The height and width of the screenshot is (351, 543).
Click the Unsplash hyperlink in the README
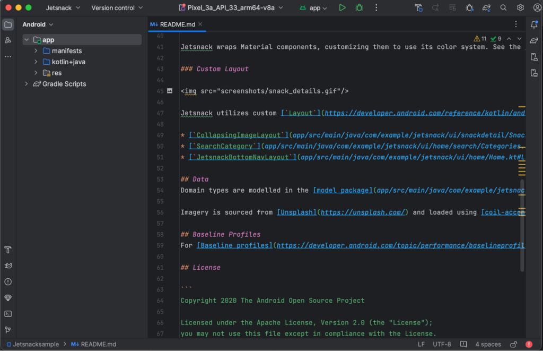tap(296, 212)
